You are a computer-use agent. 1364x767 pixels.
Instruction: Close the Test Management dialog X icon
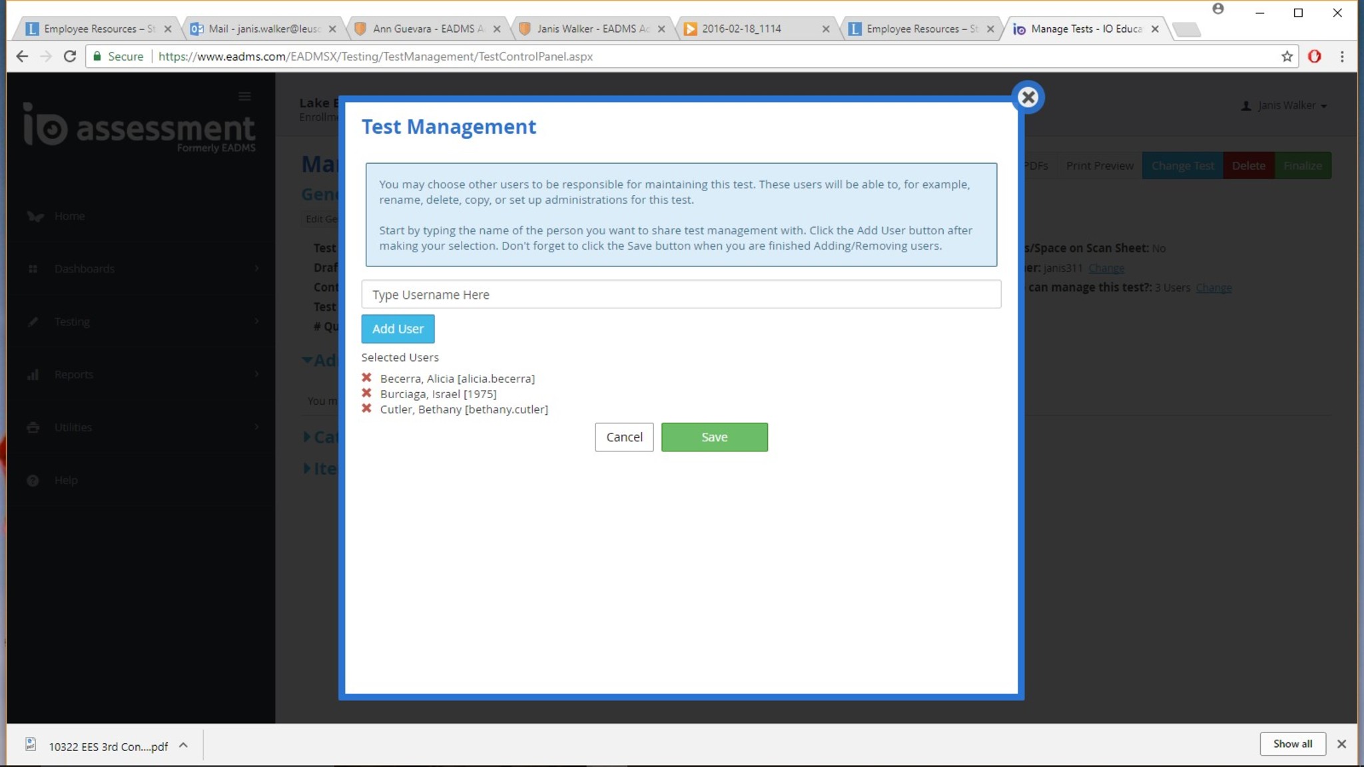[x=1028, y=97]
